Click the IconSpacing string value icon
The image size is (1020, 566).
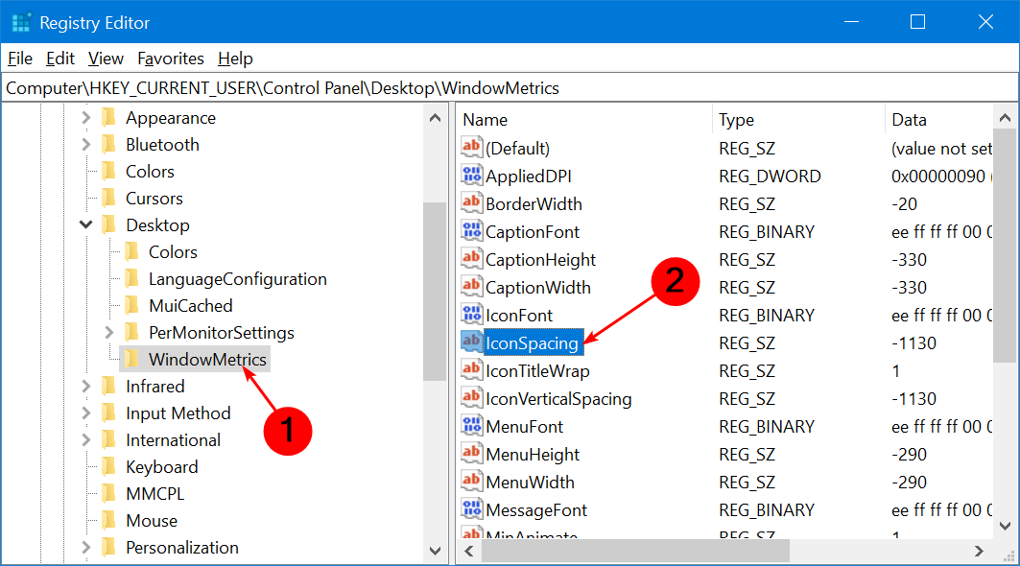[x=472, y=342]
